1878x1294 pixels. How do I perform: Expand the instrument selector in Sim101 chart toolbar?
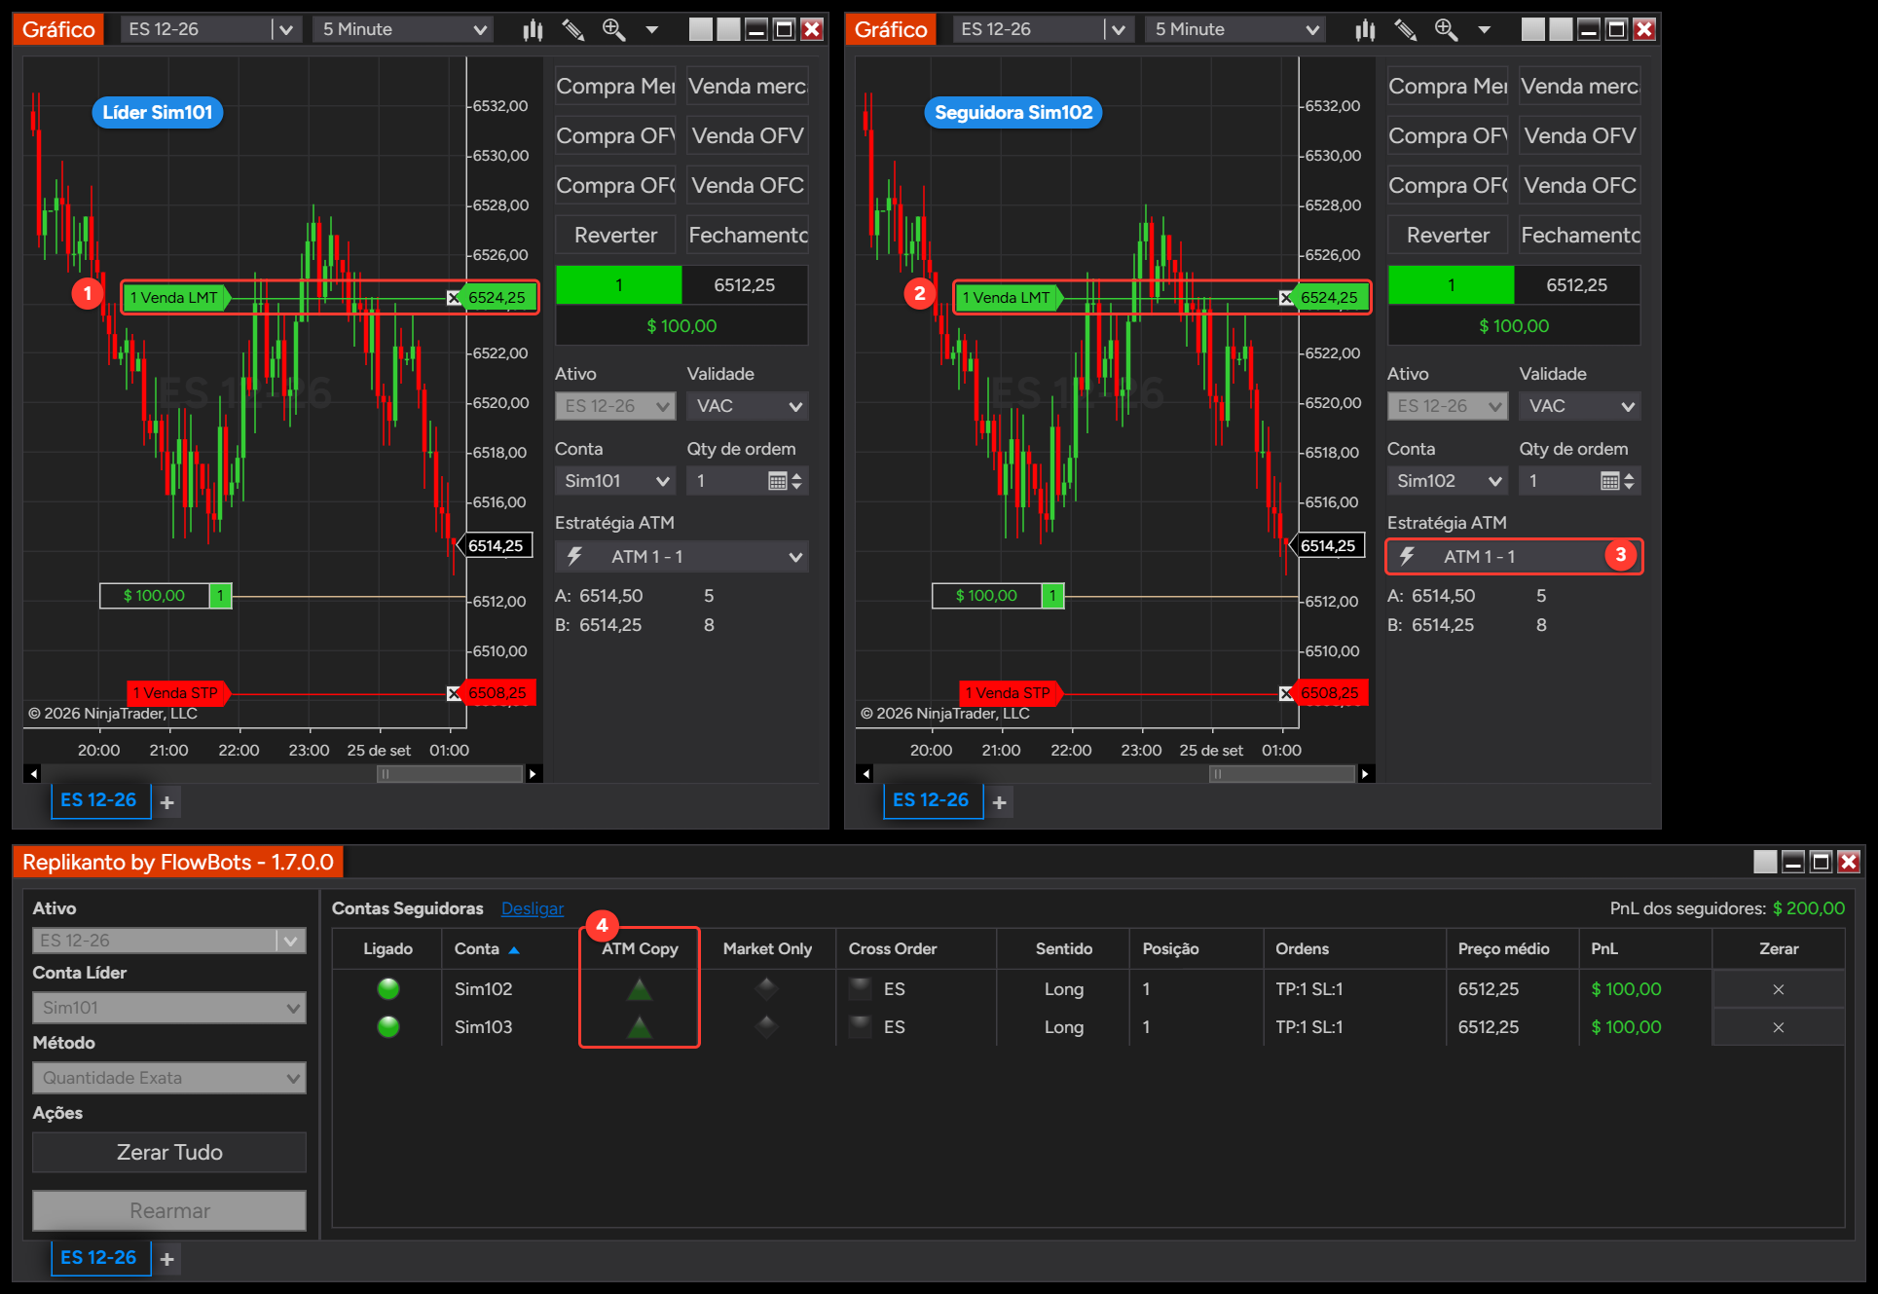pos(285,30)
